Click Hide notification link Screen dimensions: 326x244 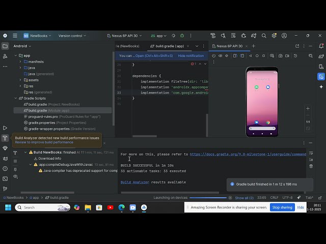click(191, 55)
